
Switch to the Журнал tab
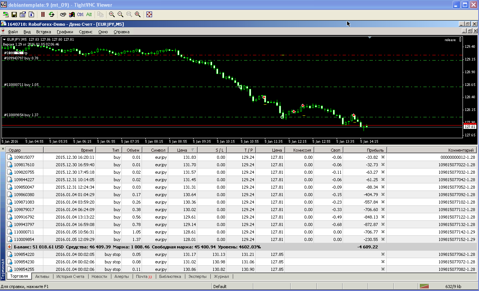(x=221, y=277)
